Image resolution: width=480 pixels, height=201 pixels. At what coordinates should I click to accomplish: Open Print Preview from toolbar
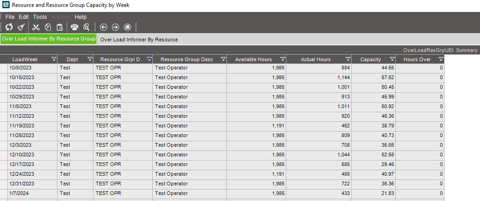(86, 27)
